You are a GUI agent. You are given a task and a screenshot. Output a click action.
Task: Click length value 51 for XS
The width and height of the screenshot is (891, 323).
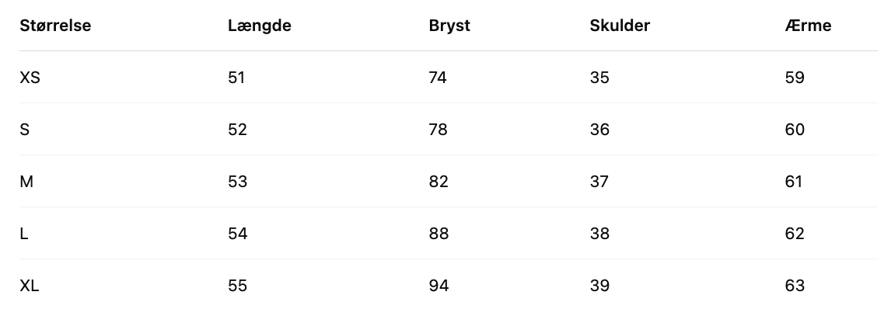coord(236,78)
